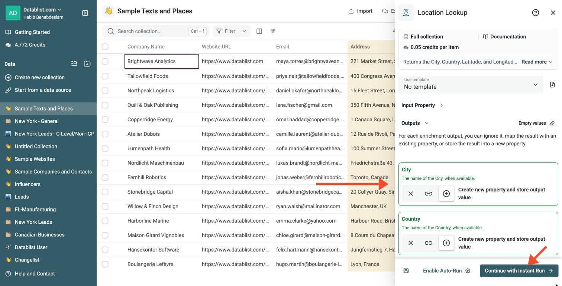
Task: Click the Empty values eraser icon
Action: 552,123
